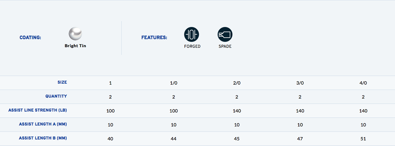Click the ASSIST LENGTH B (MM) label

tap(43, 138)
